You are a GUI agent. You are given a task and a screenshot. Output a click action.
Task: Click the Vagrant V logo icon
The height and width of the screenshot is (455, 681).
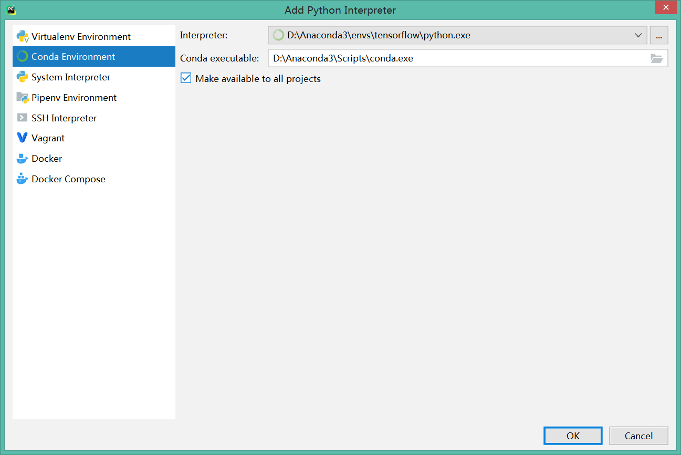click(22, 138)
